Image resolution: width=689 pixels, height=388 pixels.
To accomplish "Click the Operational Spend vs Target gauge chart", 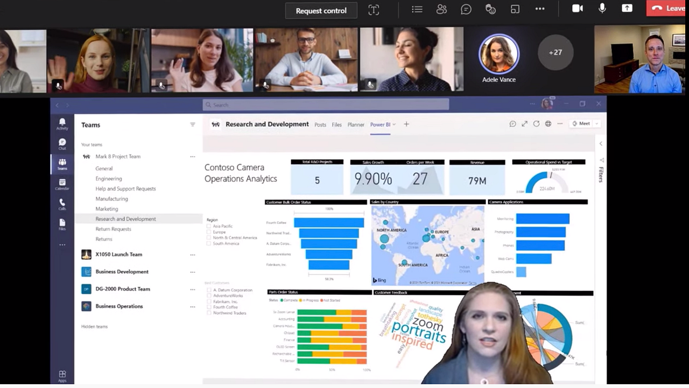I will (x=549, y=178).
